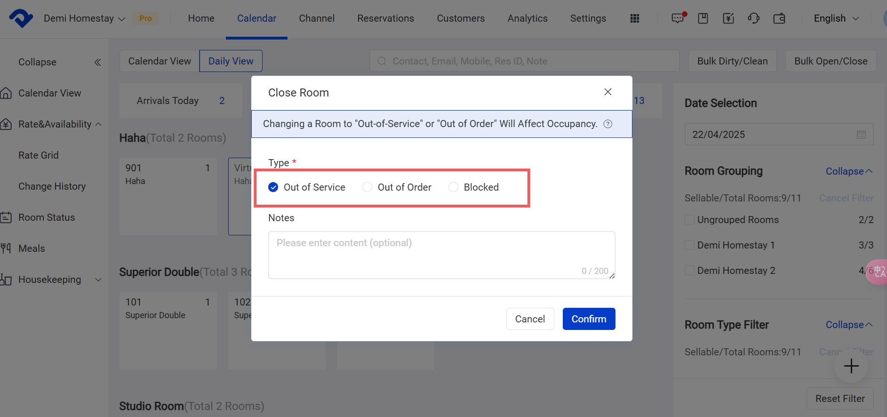The height and width of the screenshot is (417, 887).
Task: Close the Close Room dialog with X
Action: coord(608,92)
